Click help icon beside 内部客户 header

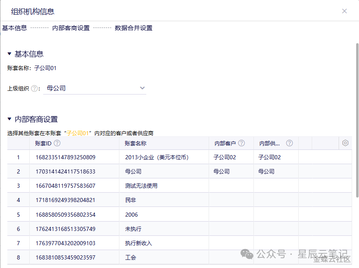[241, 143]
